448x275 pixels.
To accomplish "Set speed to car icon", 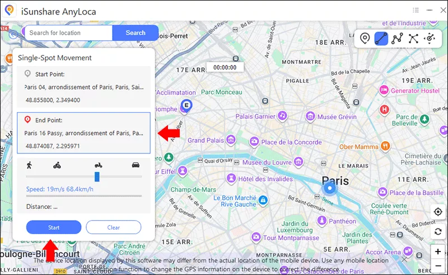I will [x=135, y=165].
